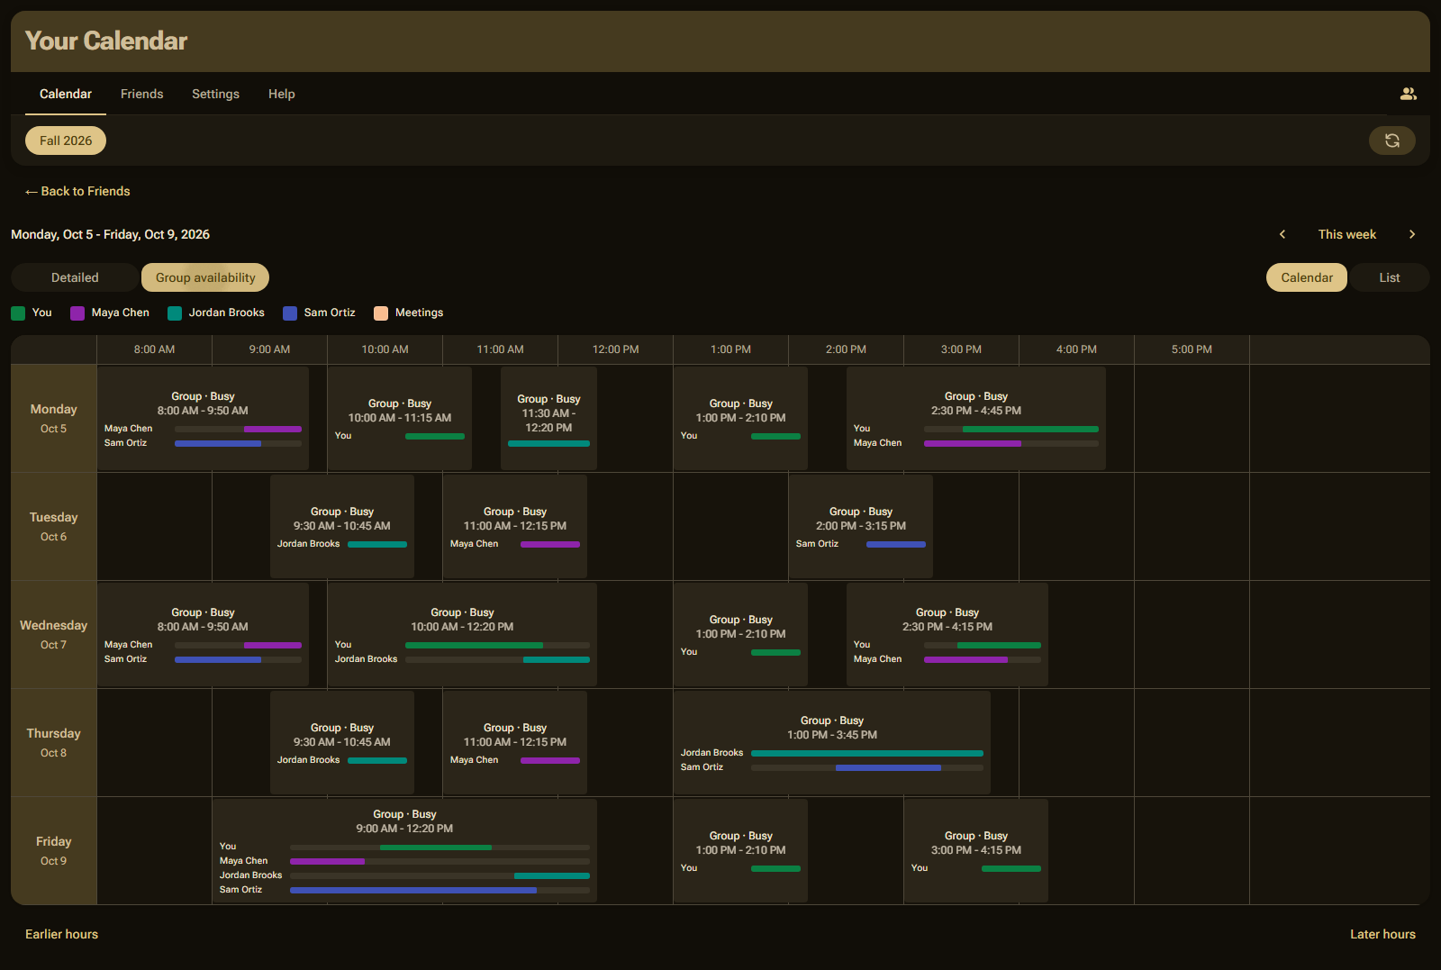Viewport: 1441px width, 970px height.
Task: Click the Friday Oct 9 row header
Action: [x=54, y=850]
